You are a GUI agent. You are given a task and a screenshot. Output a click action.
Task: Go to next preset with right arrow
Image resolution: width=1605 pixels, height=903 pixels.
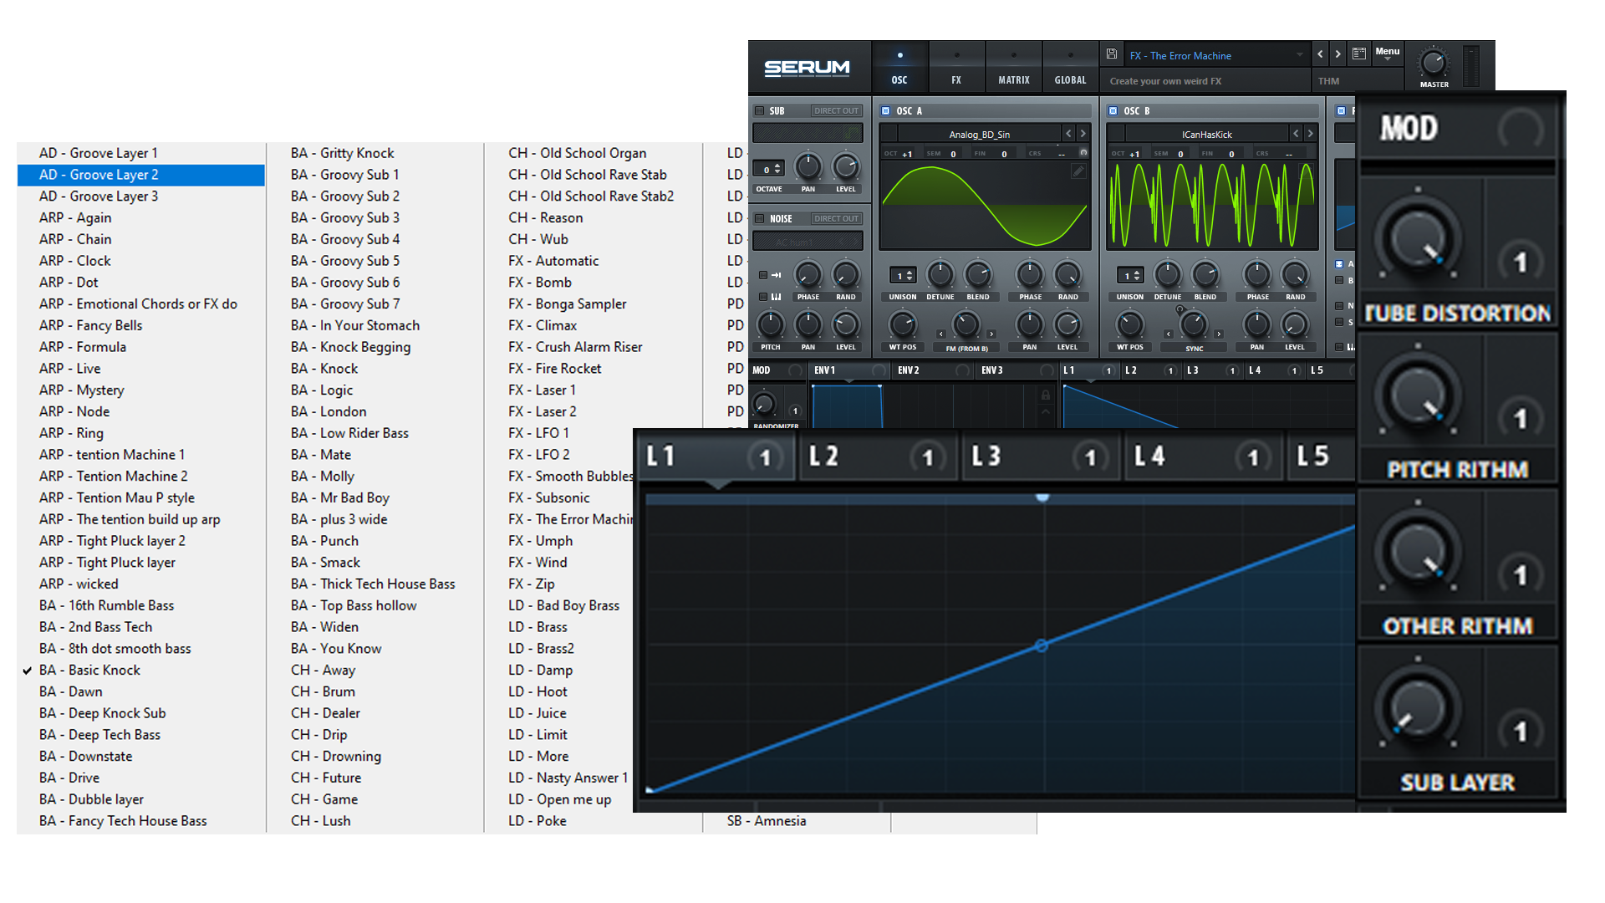1337,54
